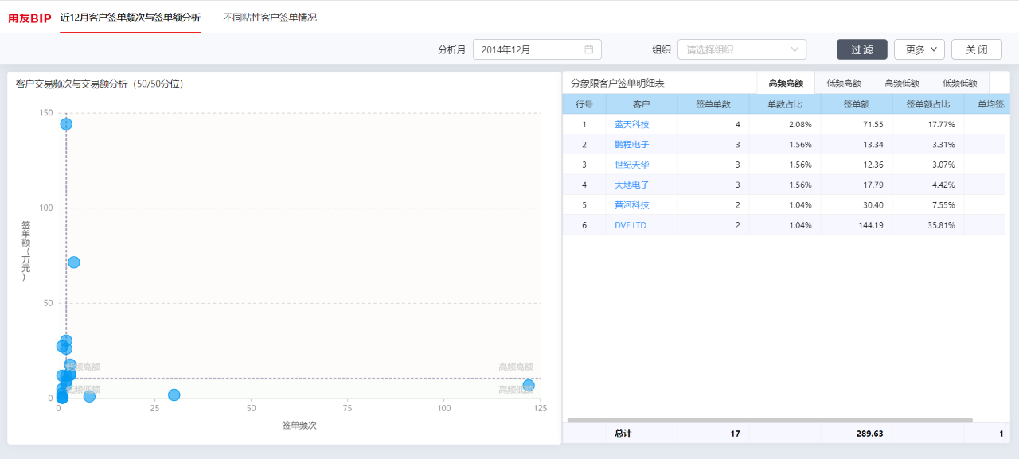The image size is (1019, 459).
Task: Open customer link 黄河科技
Action: click(x=632, y=205)
